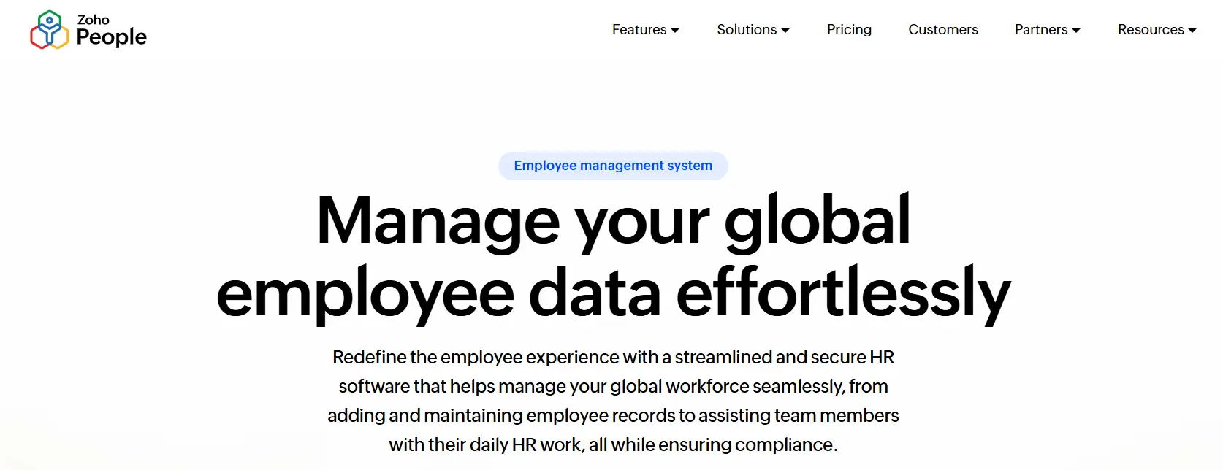Click the 'Zoho' text in the logo
This screenshot has height=470, width=1223.
coord(94,20)
